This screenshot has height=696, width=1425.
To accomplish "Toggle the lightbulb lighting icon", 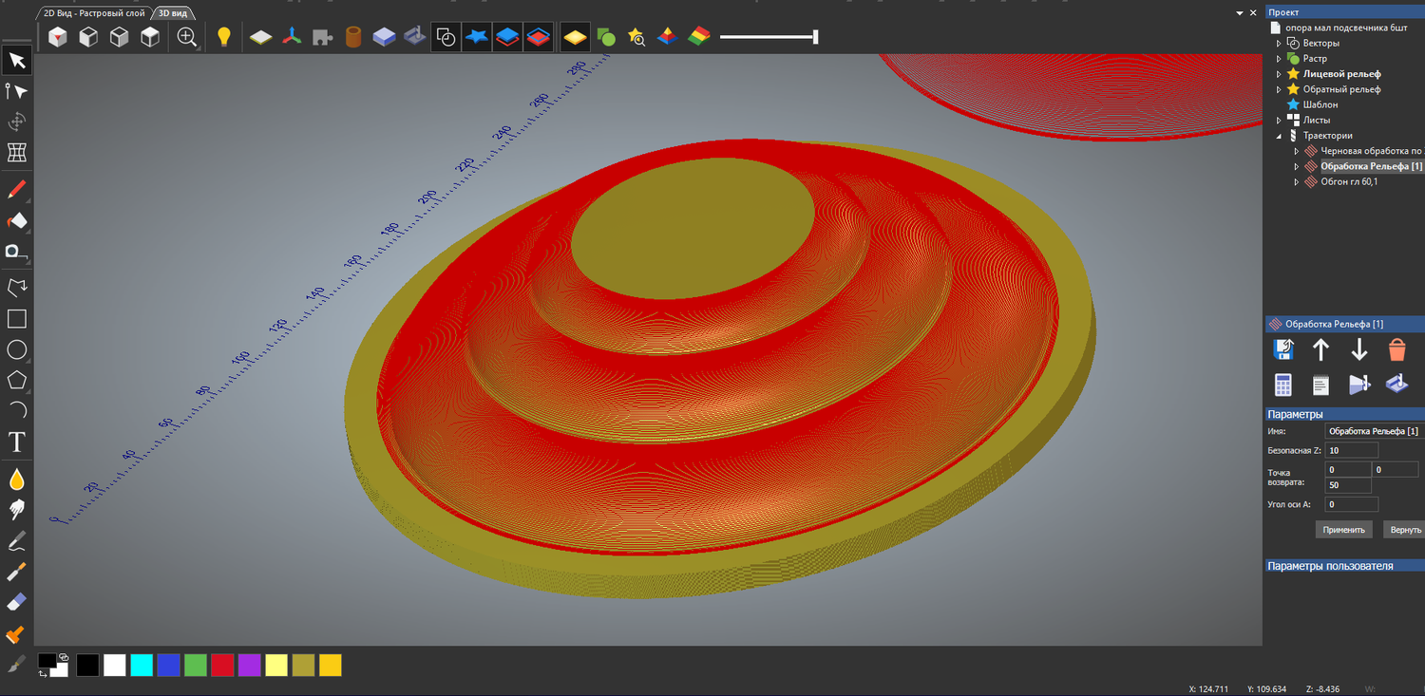I will [225, 36].
